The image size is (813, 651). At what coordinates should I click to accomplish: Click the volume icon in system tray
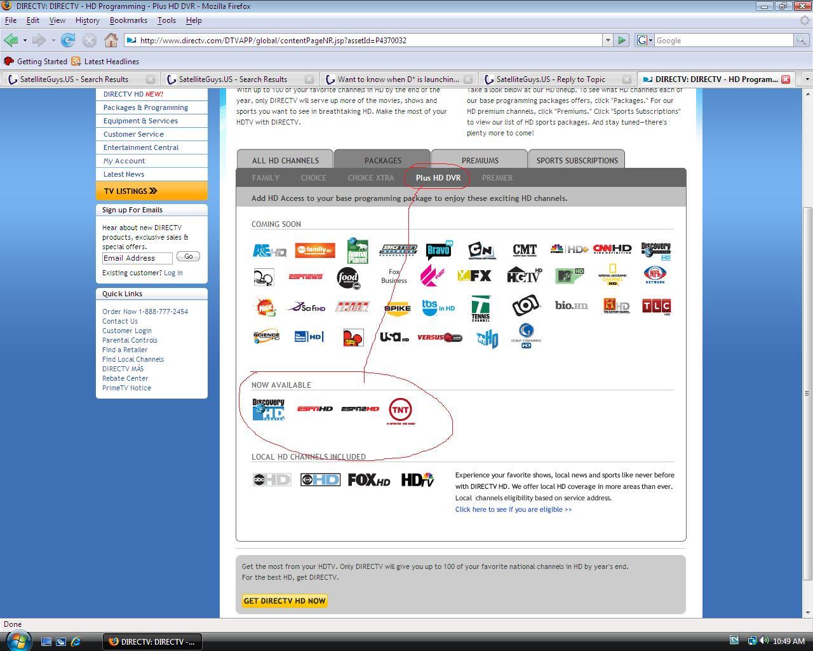click(763, 641)
